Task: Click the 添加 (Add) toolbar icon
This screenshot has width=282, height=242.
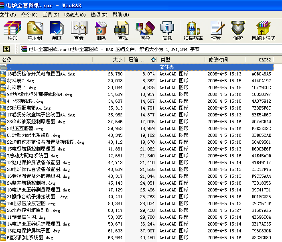Action: (x=12, y=31)
